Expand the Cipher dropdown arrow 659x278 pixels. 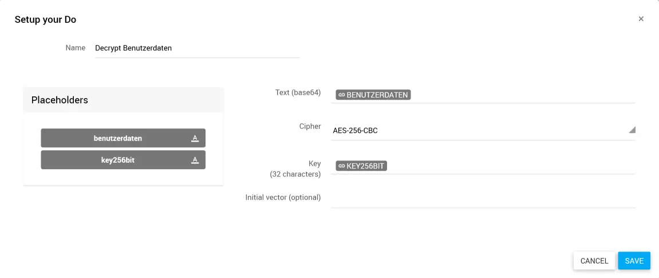pos(632,130)
